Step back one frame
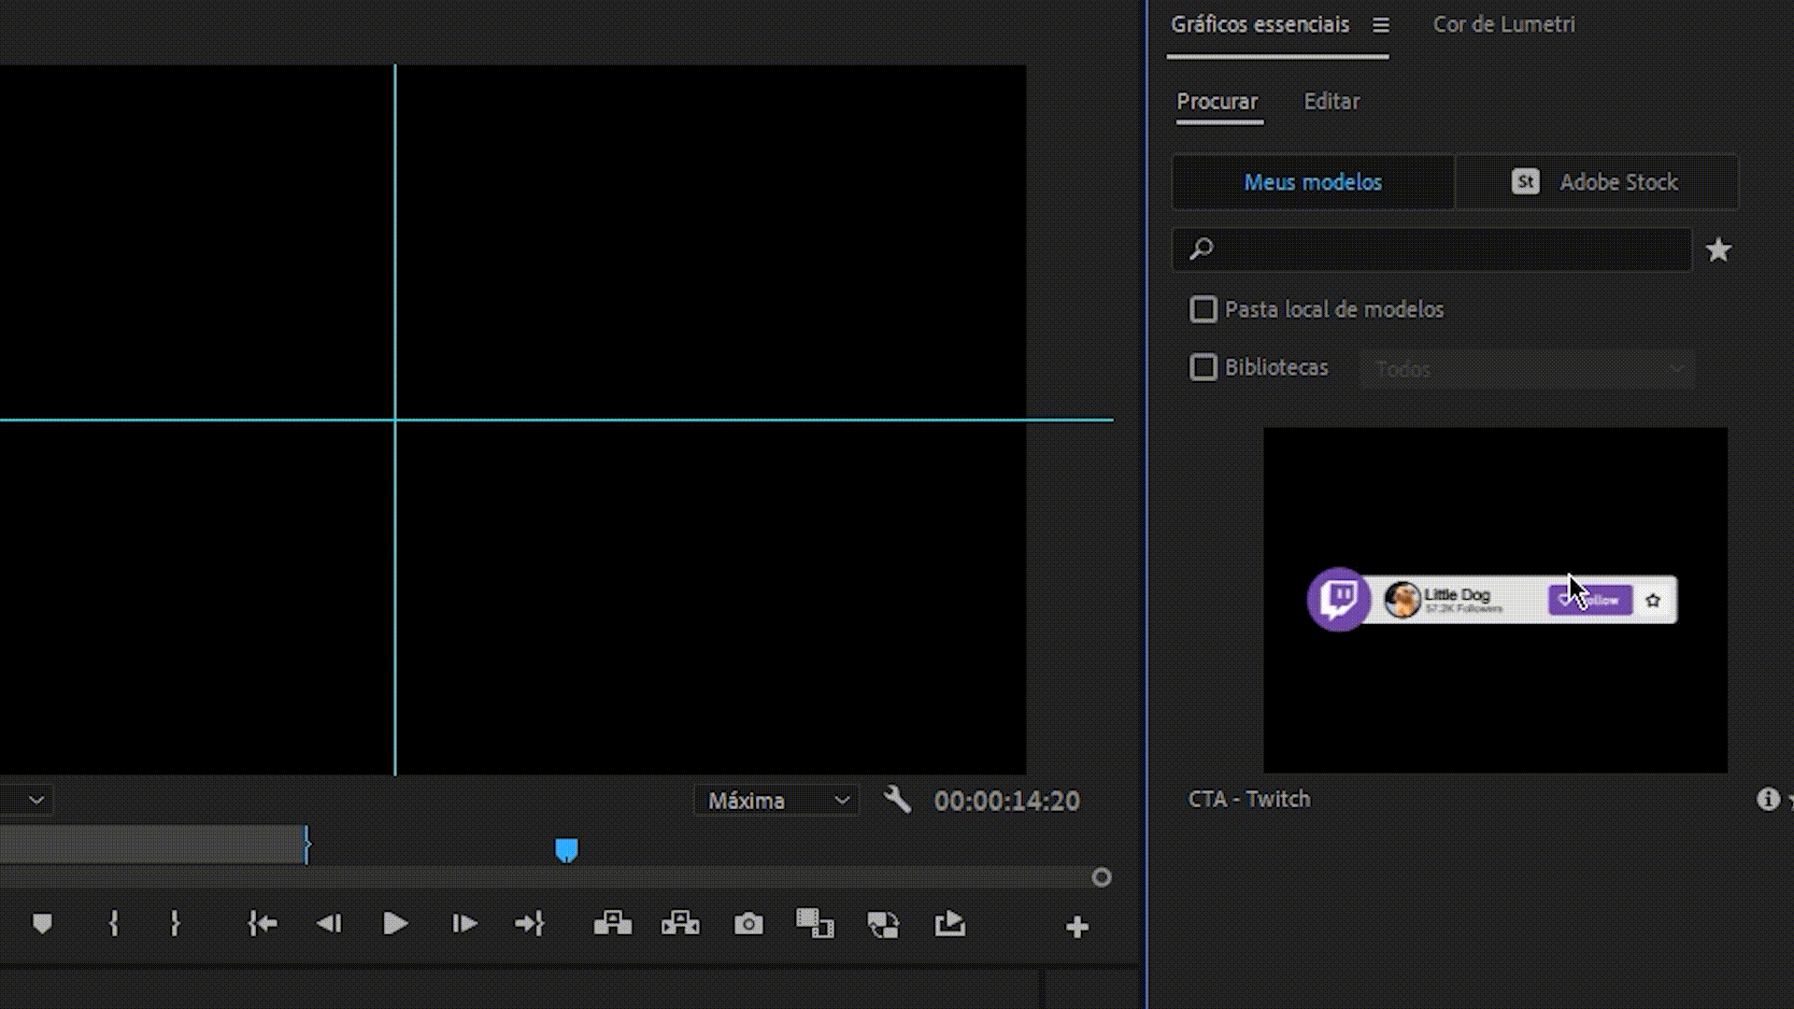 pos(329,924)
